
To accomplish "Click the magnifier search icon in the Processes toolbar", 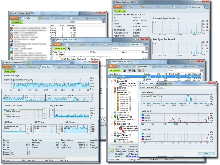I will click(134, 70).
